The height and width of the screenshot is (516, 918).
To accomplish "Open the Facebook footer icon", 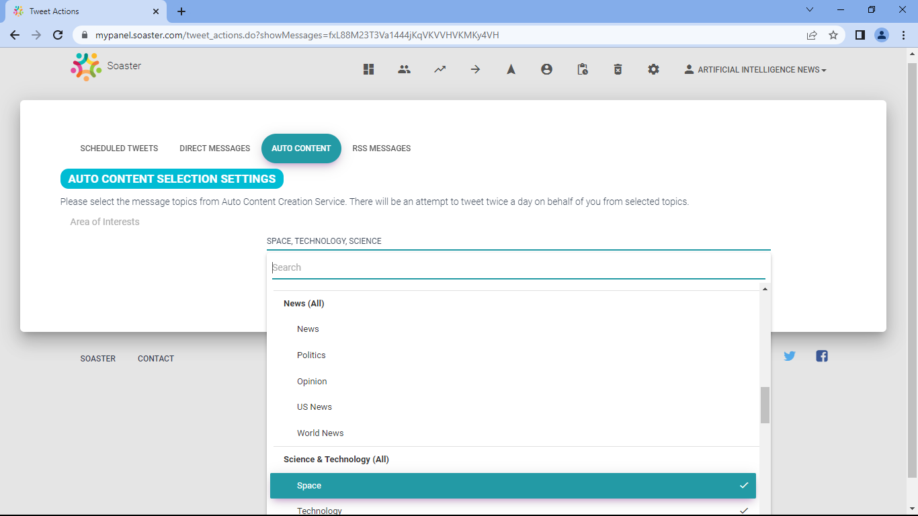I will [x=822, y=356].
